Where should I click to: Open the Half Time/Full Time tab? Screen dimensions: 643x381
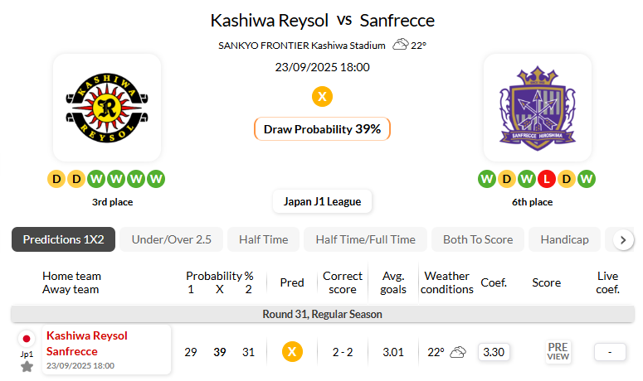click(365, 239)
